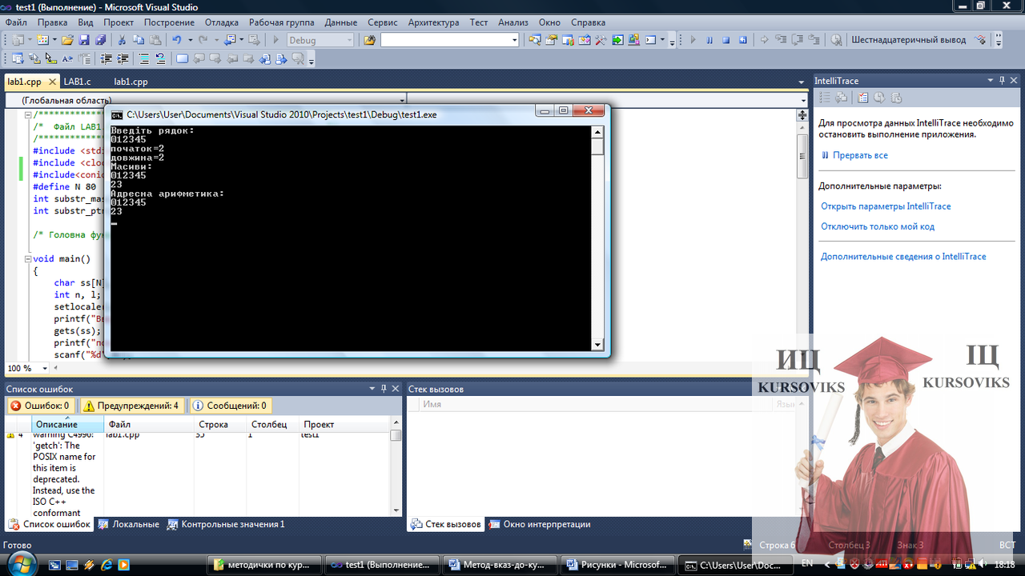The image size is (1025, 576).
Task: Comment out selected lines icon
Action: [x=143, y=58]
